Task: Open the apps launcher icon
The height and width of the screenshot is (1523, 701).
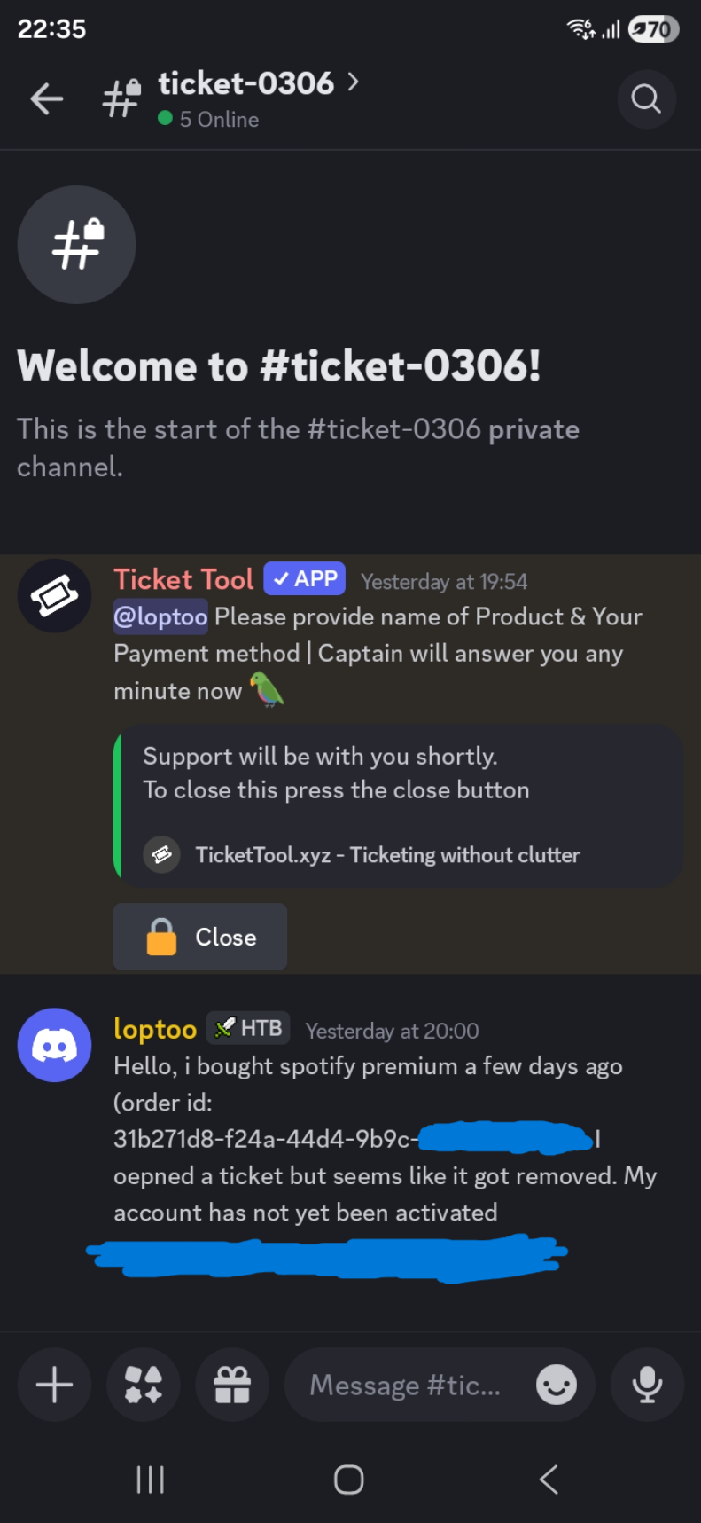Action: pos(144,1385)
